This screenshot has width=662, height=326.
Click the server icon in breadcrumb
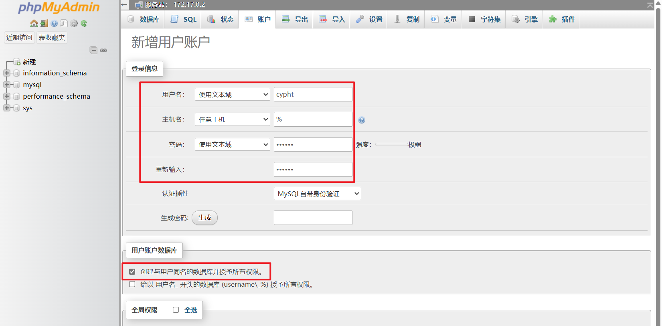click(139, 5)
